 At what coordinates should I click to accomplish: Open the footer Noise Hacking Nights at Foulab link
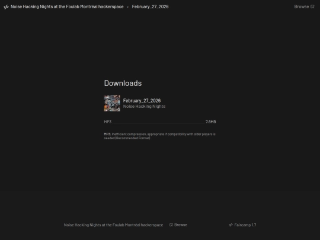113,225
